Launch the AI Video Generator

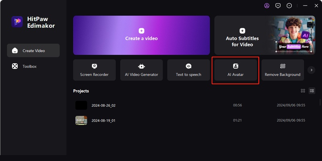tap(141, 70)
